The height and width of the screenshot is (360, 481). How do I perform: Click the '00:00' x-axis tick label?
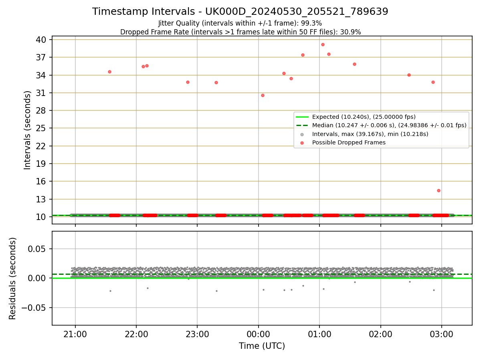tap(259, 334)
